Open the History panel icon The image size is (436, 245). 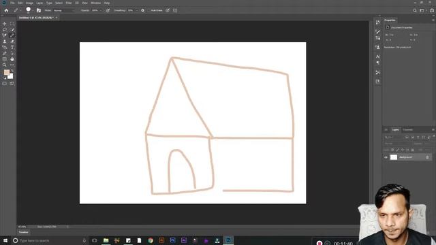click(x=377, y=22)
